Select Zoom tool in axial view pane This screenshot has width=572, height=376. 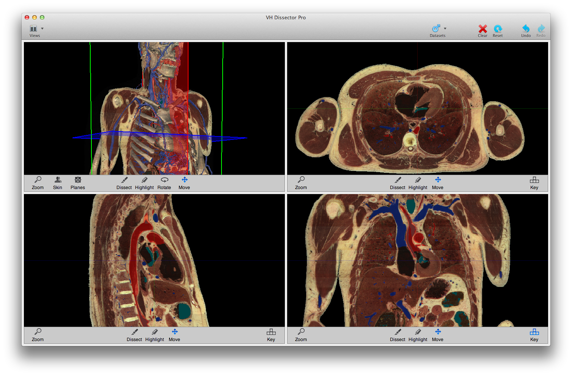(x=301, y=183)
